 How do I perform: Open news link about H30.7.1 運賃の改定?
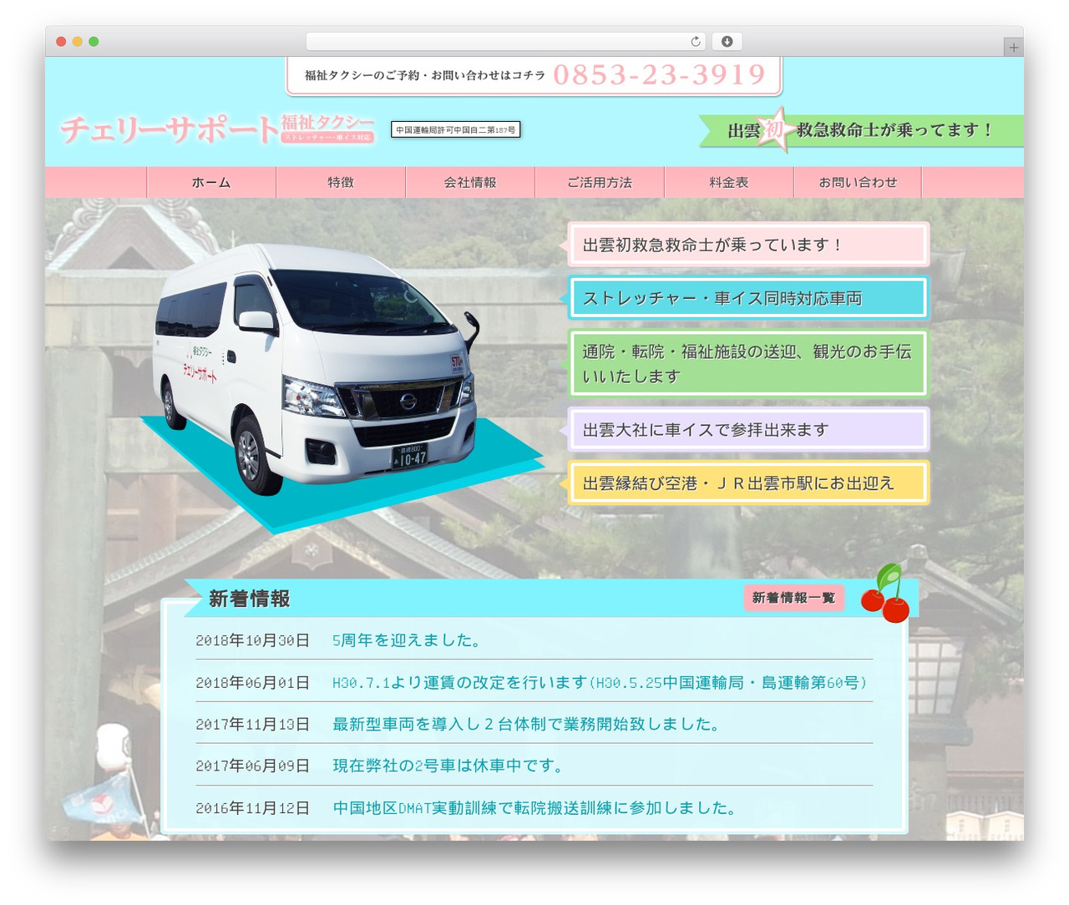tap(600, 682)
